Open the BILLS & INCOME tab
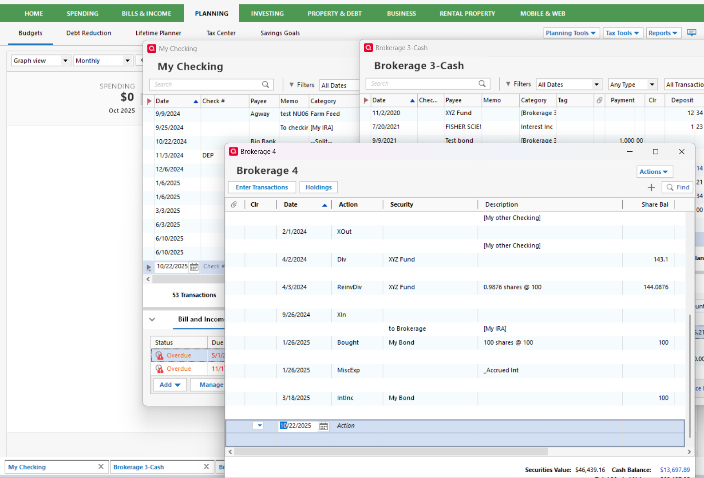 point(146,13)
